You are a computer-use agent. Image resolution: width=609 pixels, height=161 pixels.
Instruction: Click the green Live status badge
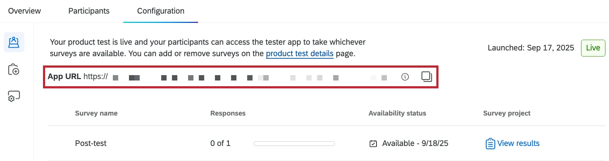[x=593, y=48]
